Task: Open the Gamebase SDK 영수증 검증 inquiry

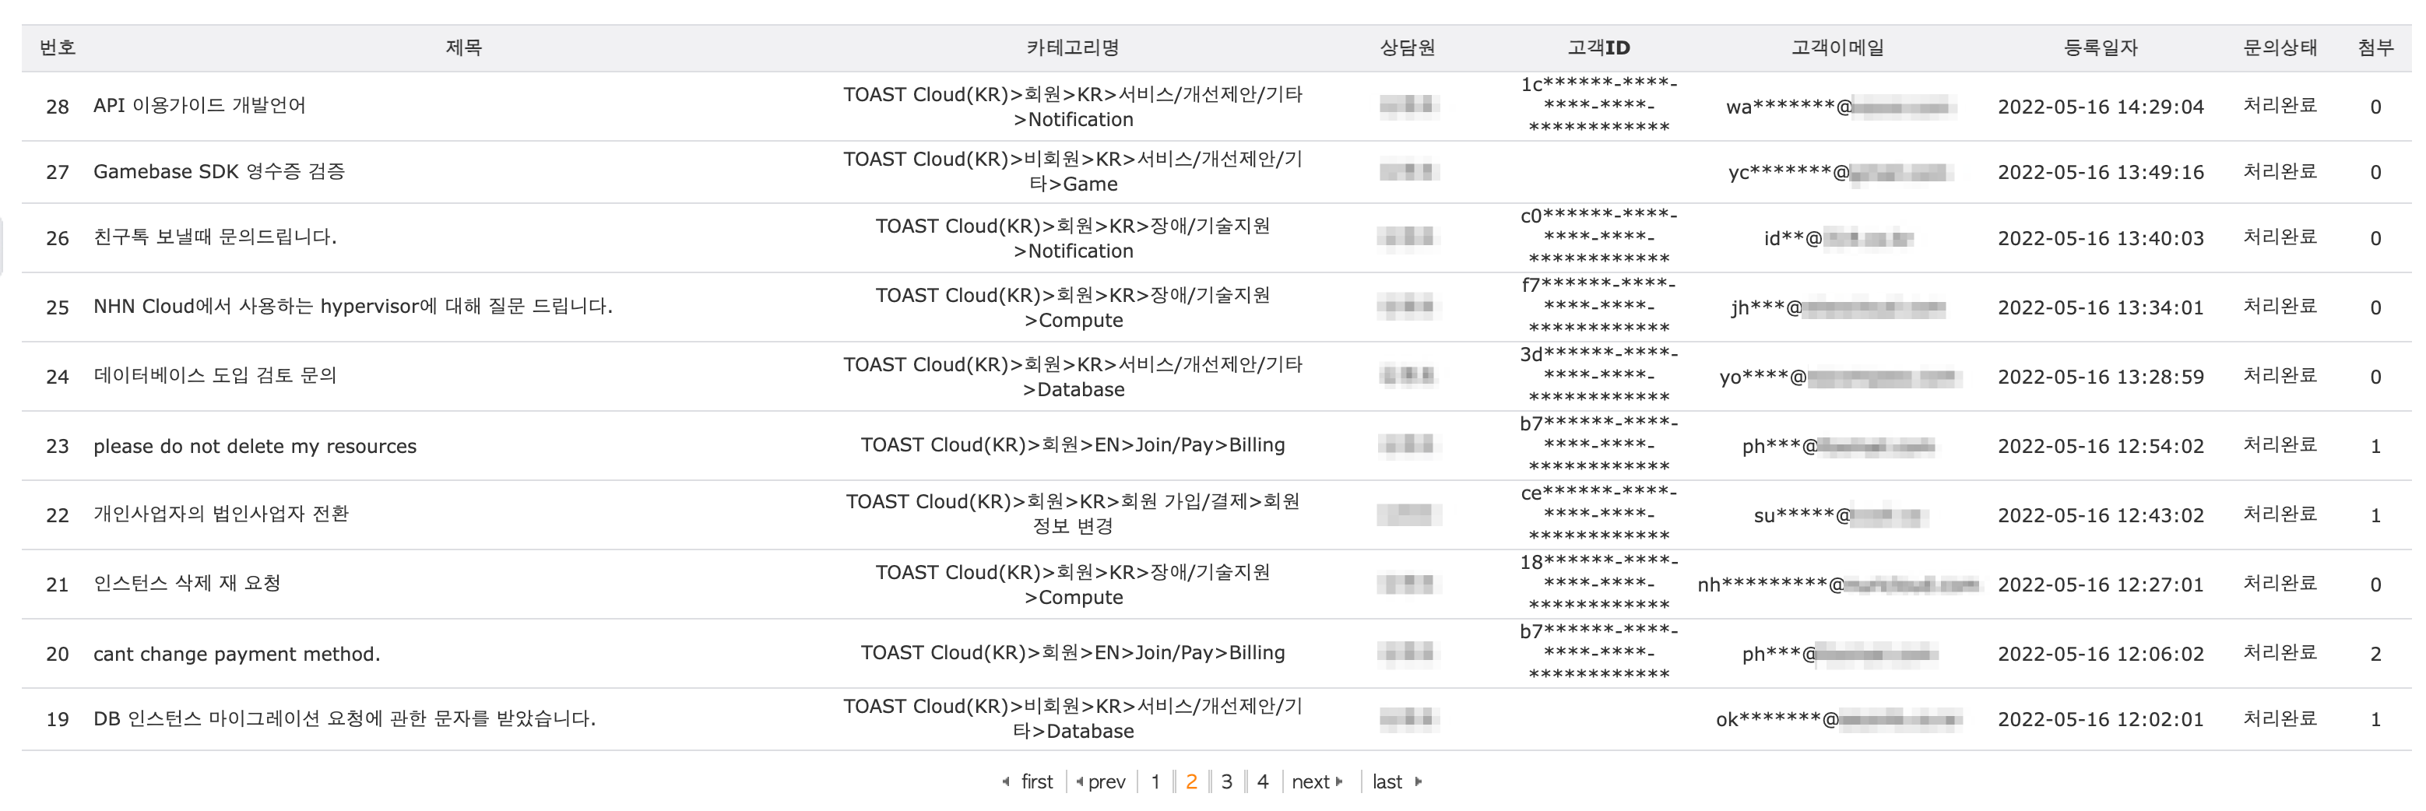Action: 220,171
